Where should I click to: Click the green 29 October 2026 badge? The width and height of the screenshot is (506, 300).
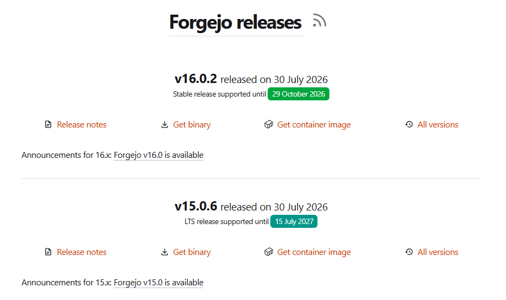pyautogui.click(x=299, y=94)
